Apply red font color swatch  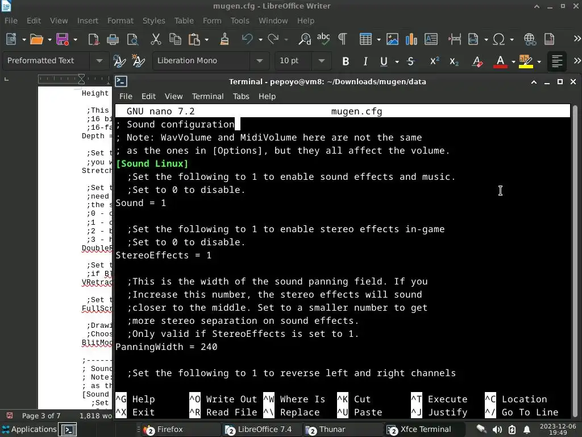500,61
